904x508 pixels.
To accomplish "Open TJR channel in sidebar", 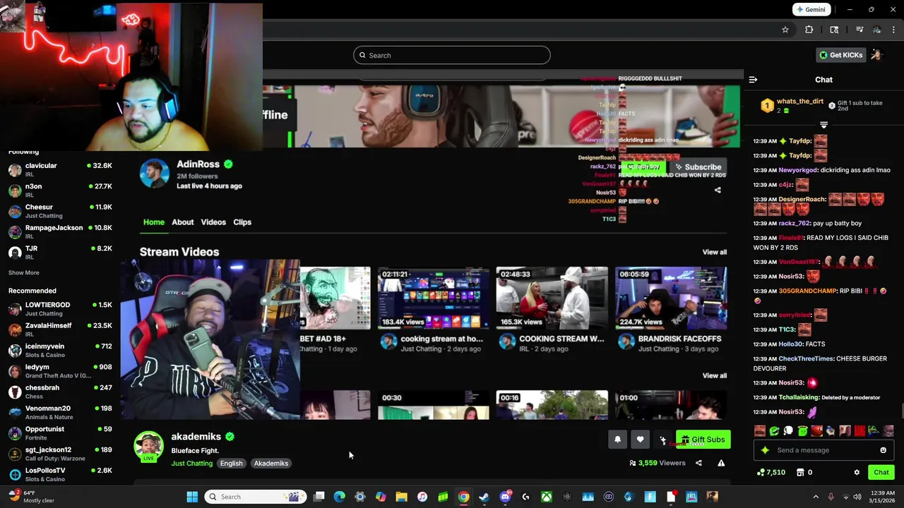I will 60,252.
